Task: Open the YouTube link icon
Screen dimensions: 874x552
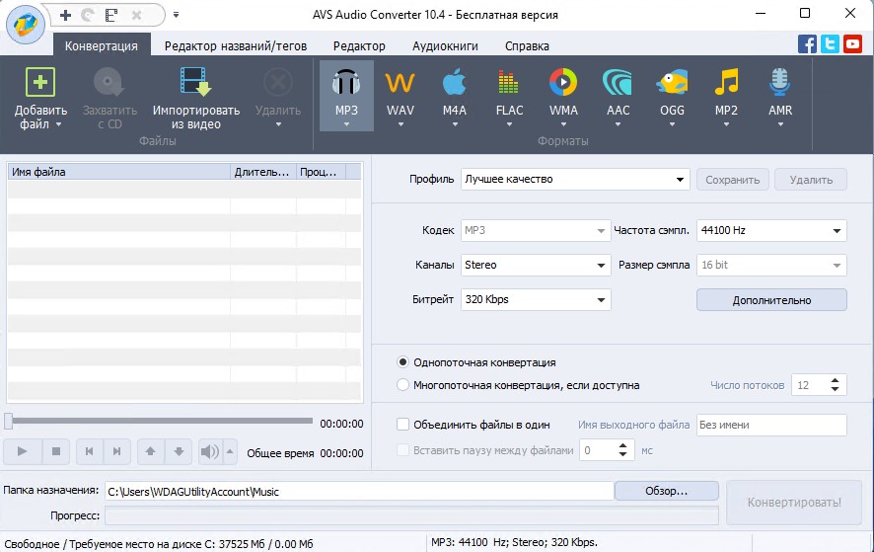Action: (853, 43)
